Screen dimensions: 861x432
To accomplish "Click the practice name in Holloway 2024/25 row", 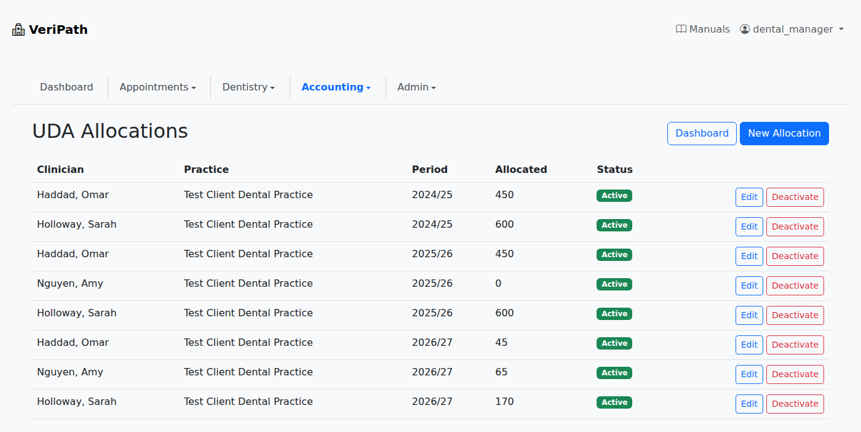I will (x=248, y=224).
